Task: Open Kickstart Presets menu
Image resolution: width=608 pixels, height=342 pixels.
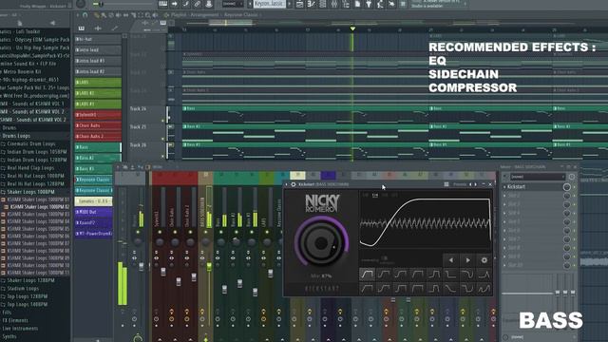Action: (460, 184)
